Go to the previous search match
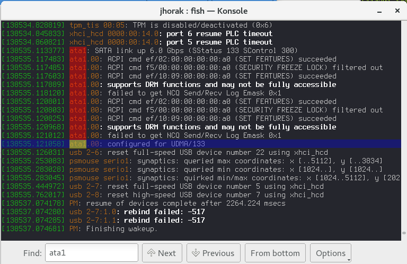Screen dimensions: 407x264 tap(214, 253)
